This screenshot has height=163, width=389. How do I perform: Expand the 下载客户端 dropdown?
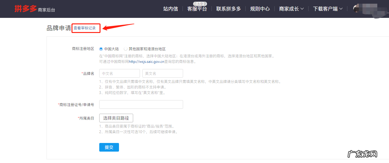[x=328, y=9]
